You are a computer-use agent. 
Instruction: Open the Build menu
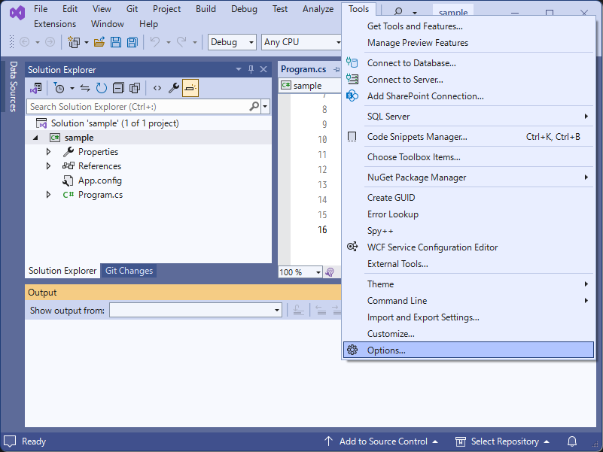tap(206, 9)
